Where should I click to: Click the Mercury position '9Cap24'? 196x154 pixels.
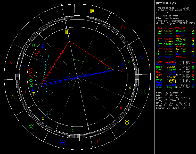(x=172, y=67)
